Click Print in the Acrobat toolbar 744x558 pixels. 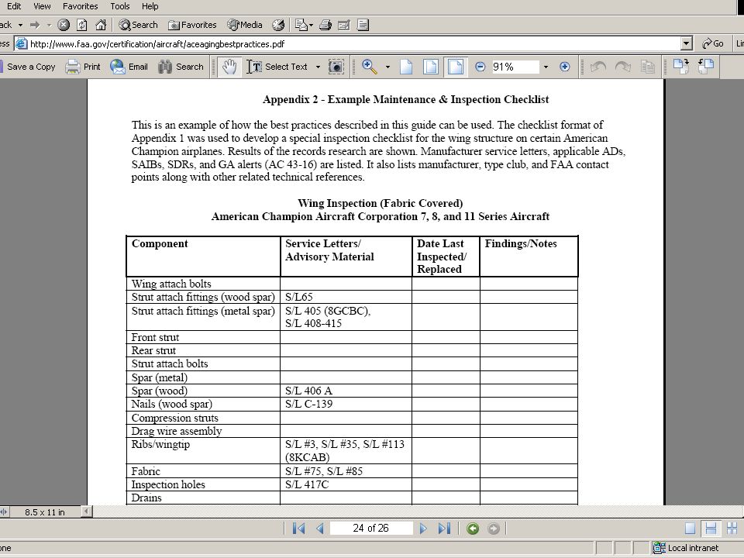click(x=83, y=67)
